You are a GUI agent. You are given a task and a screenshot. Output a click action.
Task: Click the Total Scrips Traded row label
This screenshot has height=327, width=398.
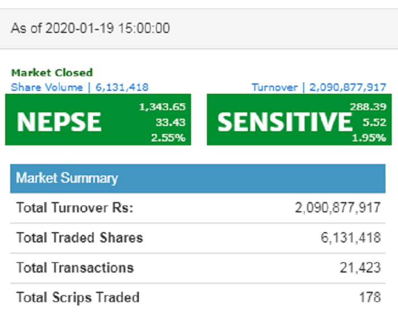pos(78,297)
